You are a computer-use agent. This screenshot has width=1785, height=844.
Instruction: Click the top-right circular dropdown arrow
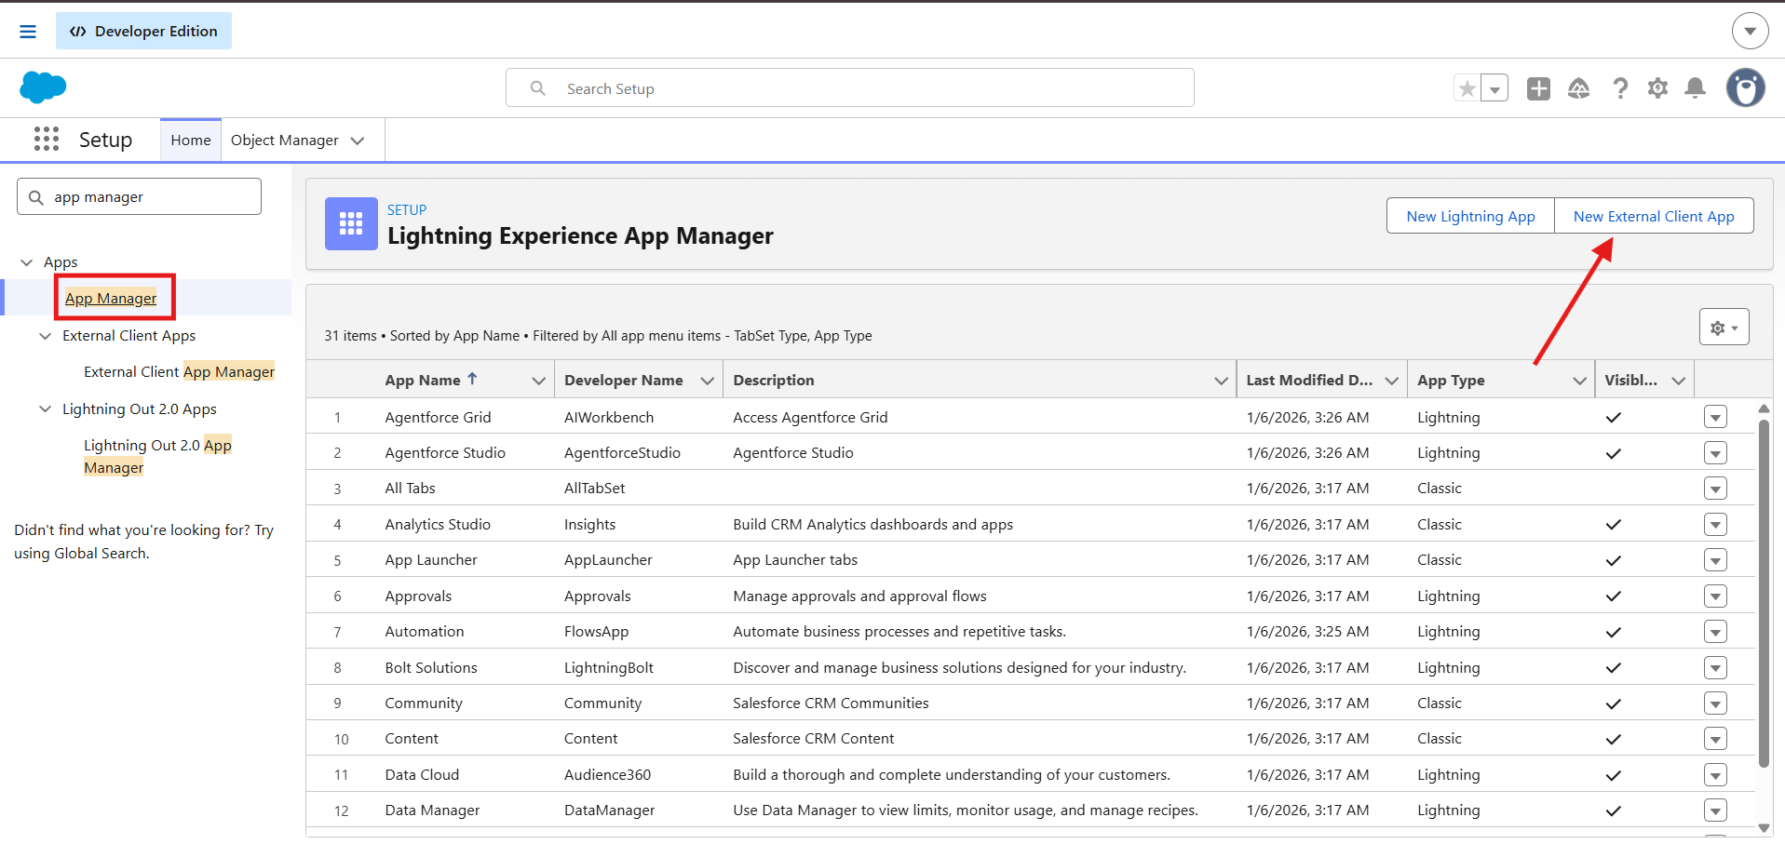[x=1751, y=31]
